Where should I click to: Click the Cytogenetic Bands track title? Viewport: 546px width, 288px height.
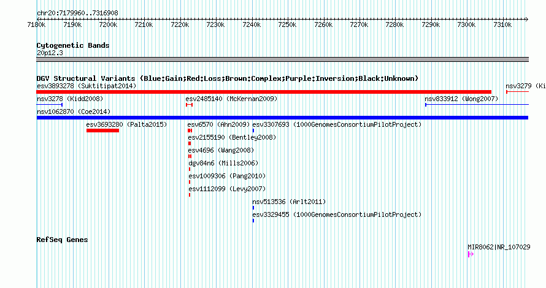[x=73, y=45]
